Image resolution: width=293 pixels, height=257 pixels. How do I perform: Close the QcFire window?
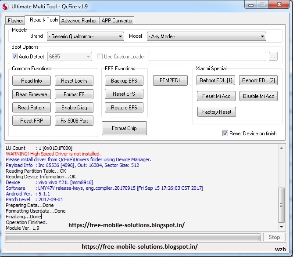coord(279,4)
